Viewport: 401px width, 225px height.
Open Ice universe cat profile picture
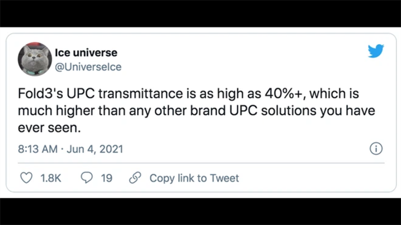35,59
